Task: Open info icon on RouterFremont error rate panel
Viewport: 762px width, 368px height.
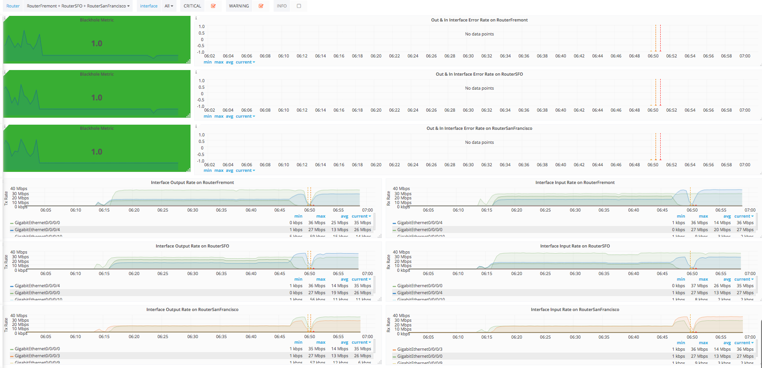Action: (196, 18)
